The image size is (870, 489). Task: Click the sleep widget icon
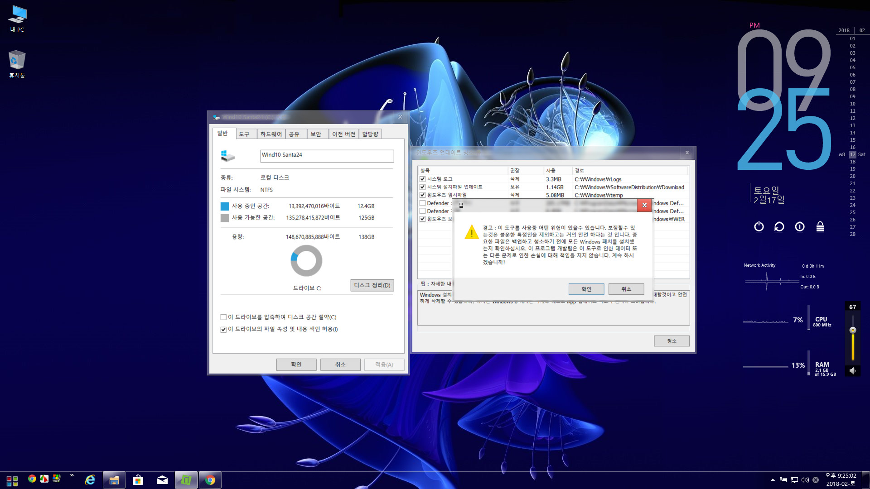coord(800,226)
